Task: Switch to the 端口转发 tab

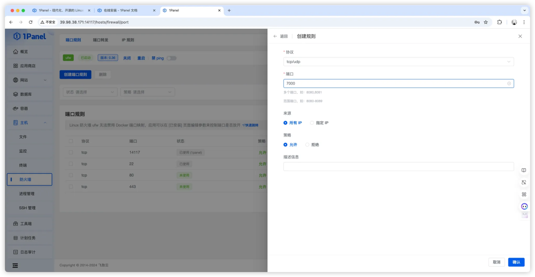Action: point(100,40)
